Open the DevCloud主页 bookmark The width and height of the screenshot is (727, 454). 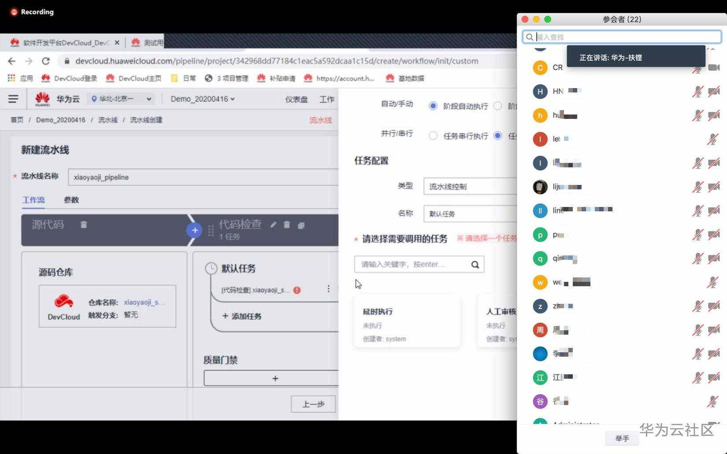134,78
